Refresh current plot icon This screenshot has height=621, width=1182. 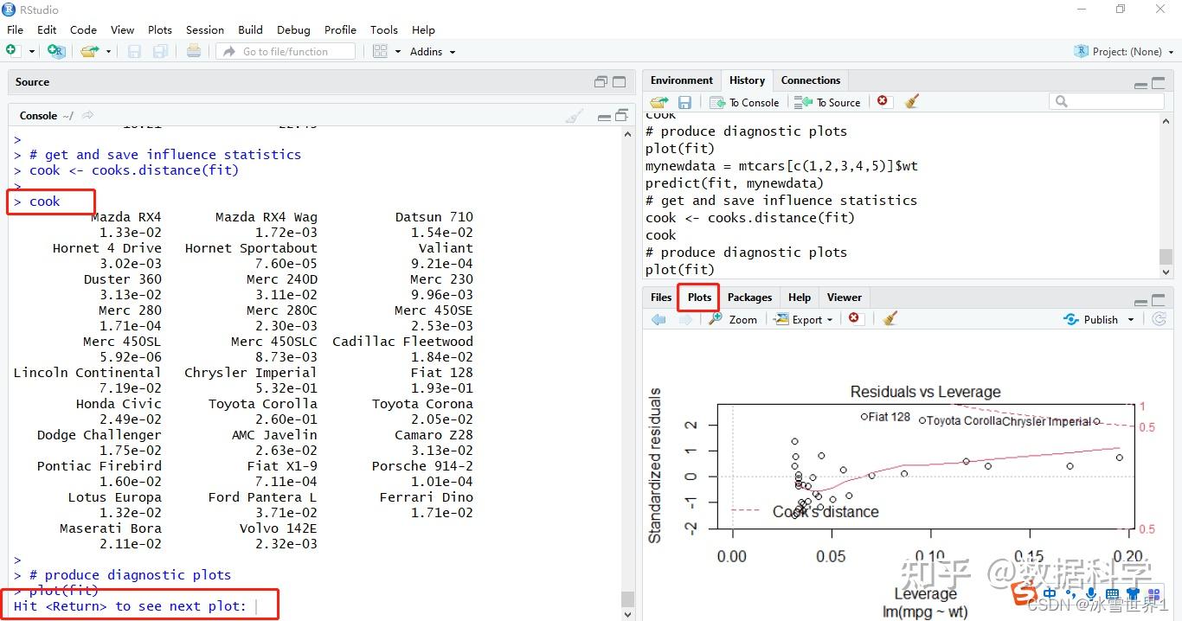coord(1160,319)
